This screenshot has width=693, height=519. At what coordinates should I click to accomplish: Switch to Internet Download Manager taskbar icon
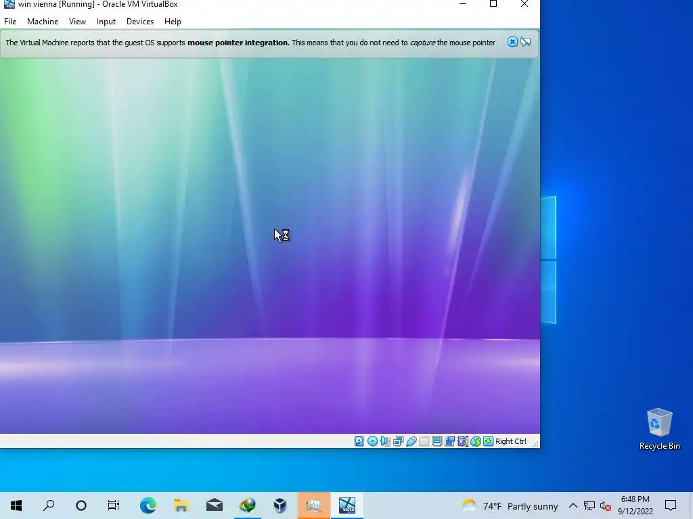click(248, 505)
